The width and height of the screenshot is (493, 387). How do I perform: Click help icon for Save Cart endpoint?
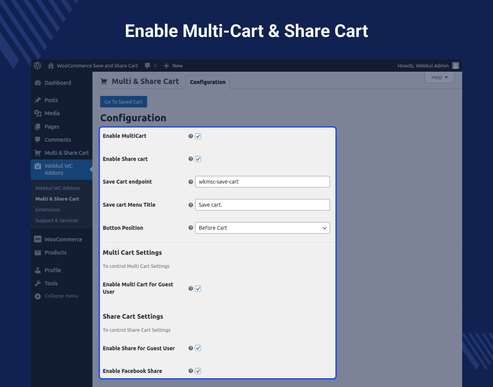[191, 182]
